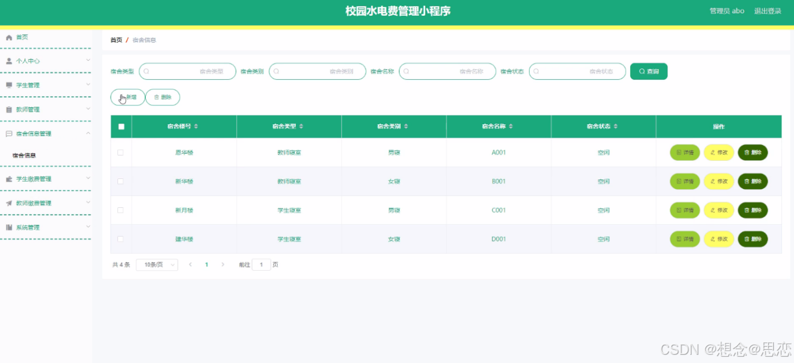
Task: Click the chart icon for 系统管理
Action: 9,227
